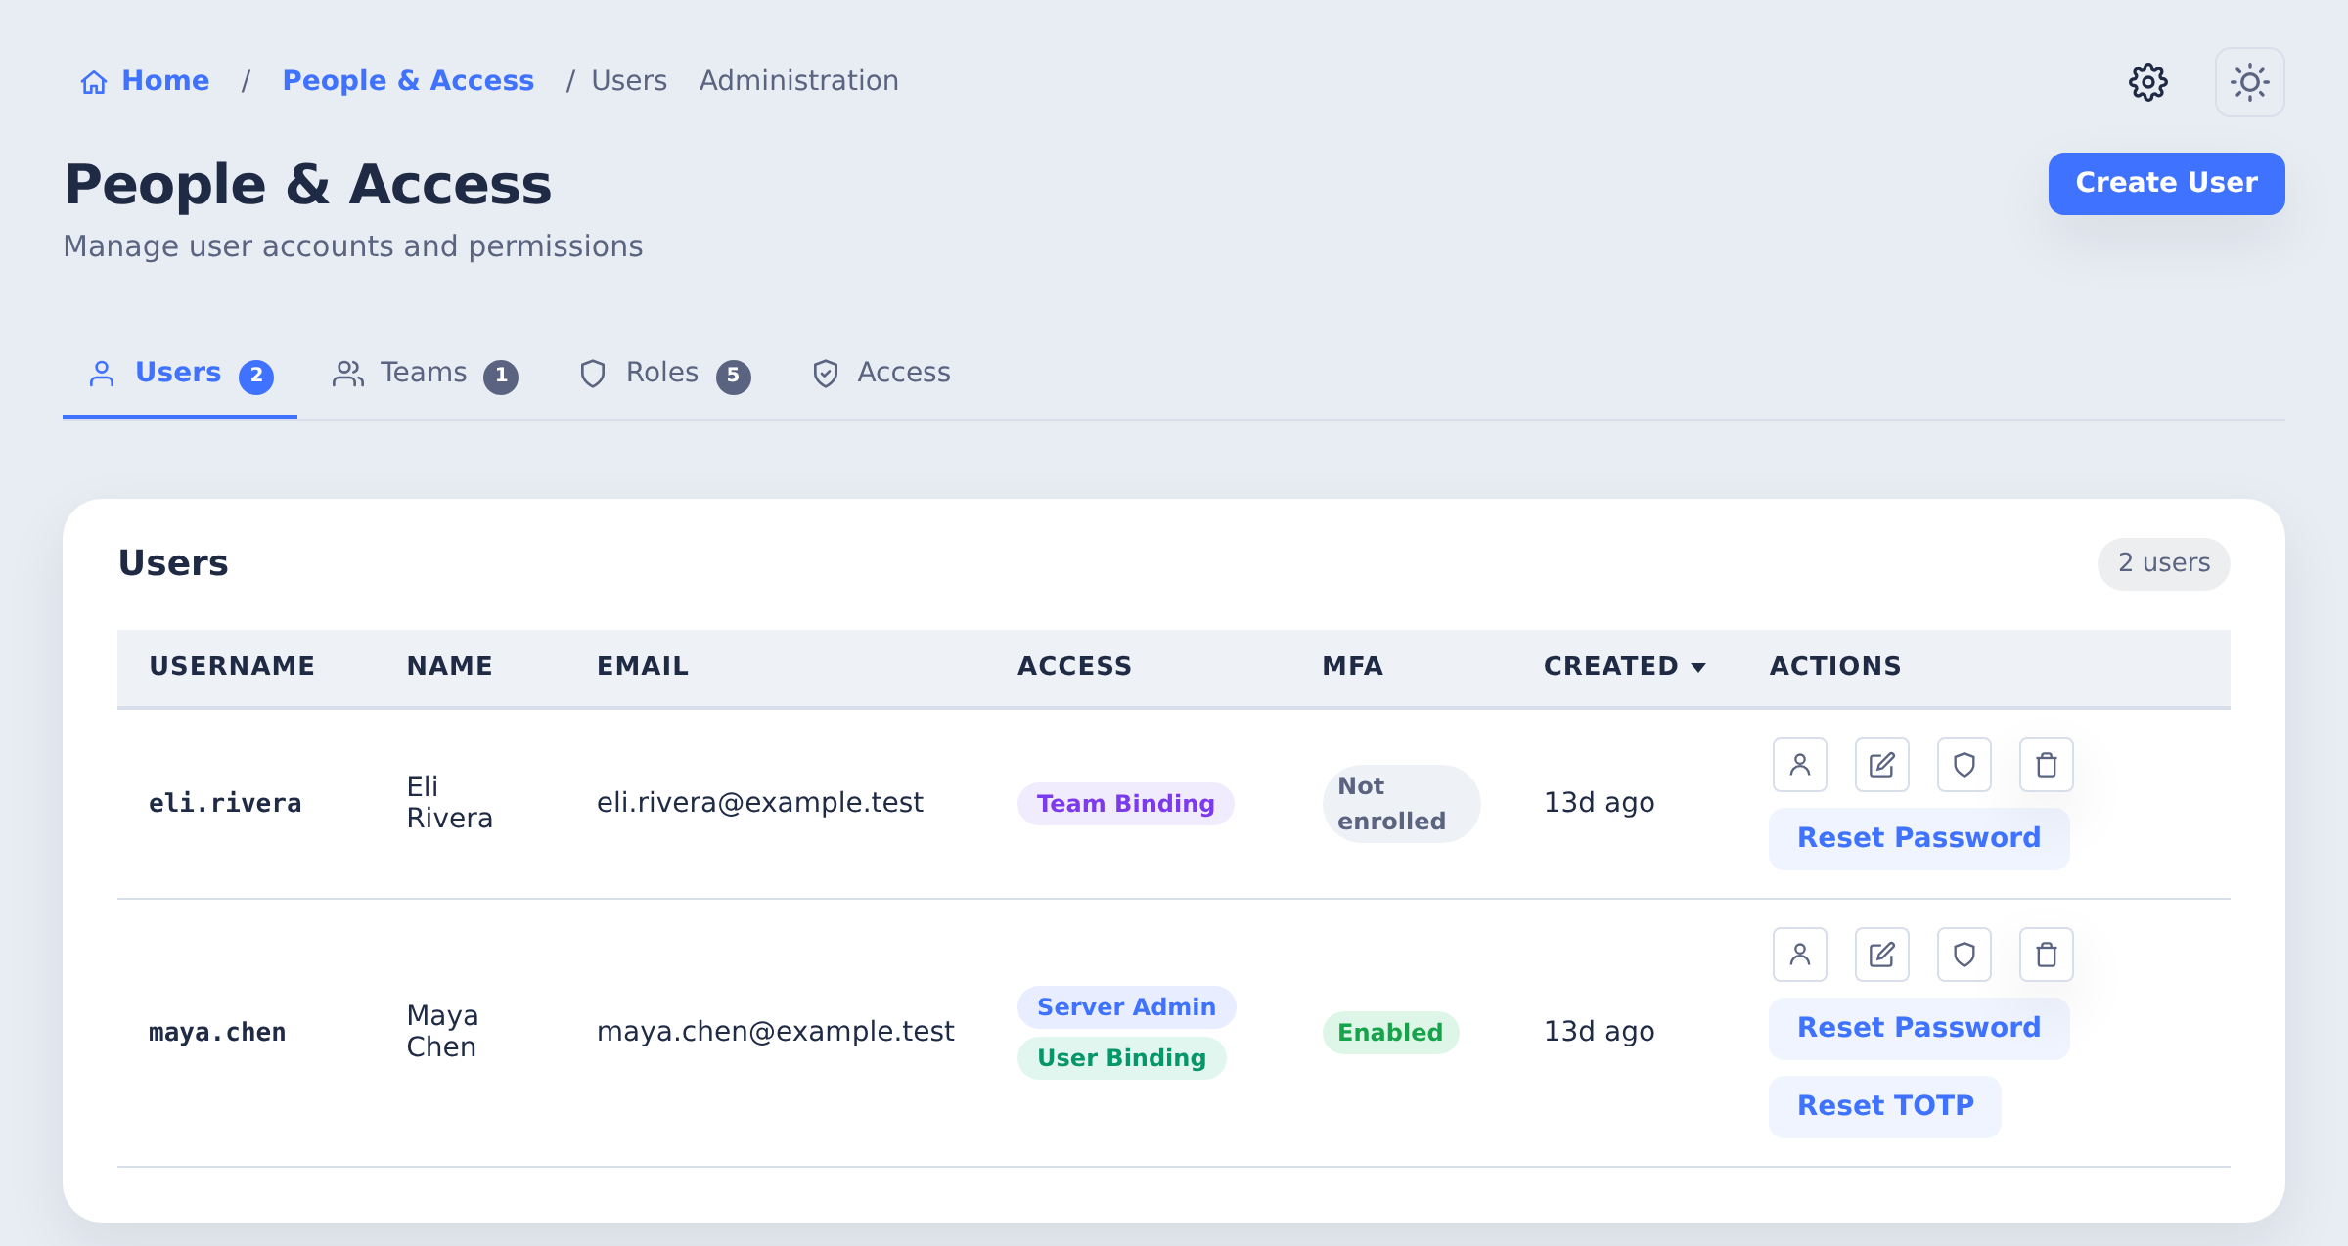The height and width of the screenshot is (1246, 2348).
Task: Click the Not enrolled MFA badge
Action: point(1401,804)
